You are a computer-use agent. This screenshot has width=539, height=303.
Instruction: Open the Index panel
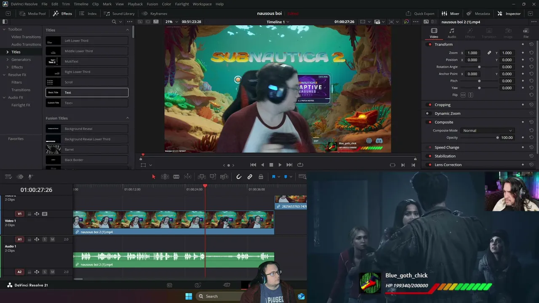[88, 13]
